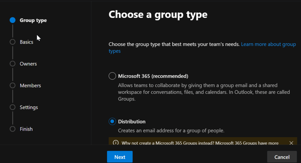Navigate to the Settings step label
The width and height of the screenshot is (301, 163).
point(29,107)
